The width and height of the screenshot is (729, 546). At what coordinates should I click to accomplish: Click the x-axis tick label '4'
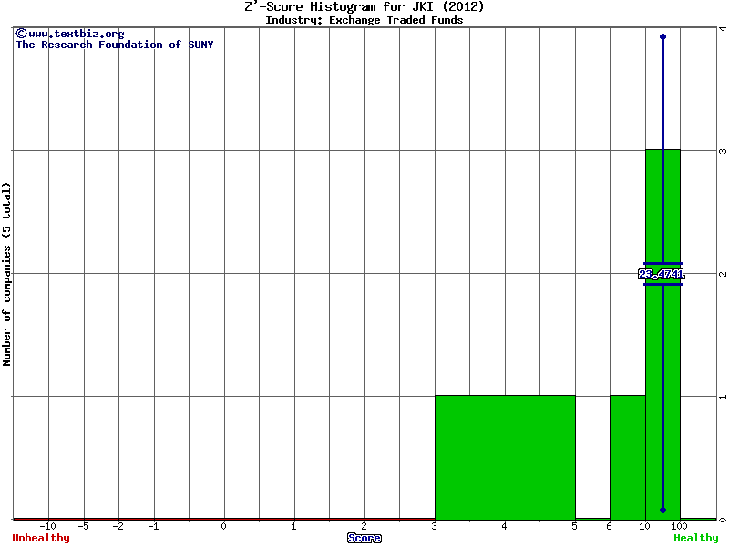click(x=505, y=526)
